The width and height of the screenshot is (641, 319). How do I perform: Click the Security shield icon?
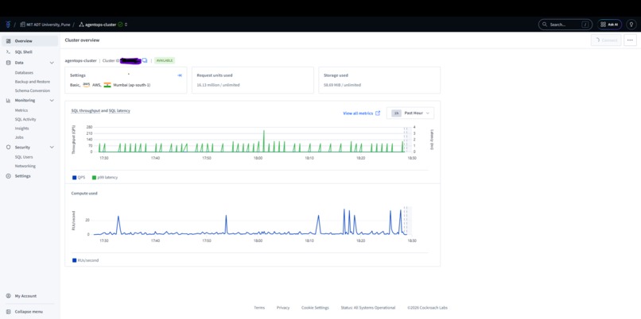click(9, 148)
